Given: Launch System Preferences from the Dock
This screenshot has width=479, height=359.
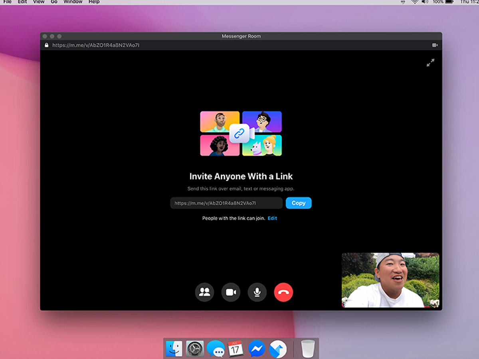Looking at the screenshot, I should point(195,349).
